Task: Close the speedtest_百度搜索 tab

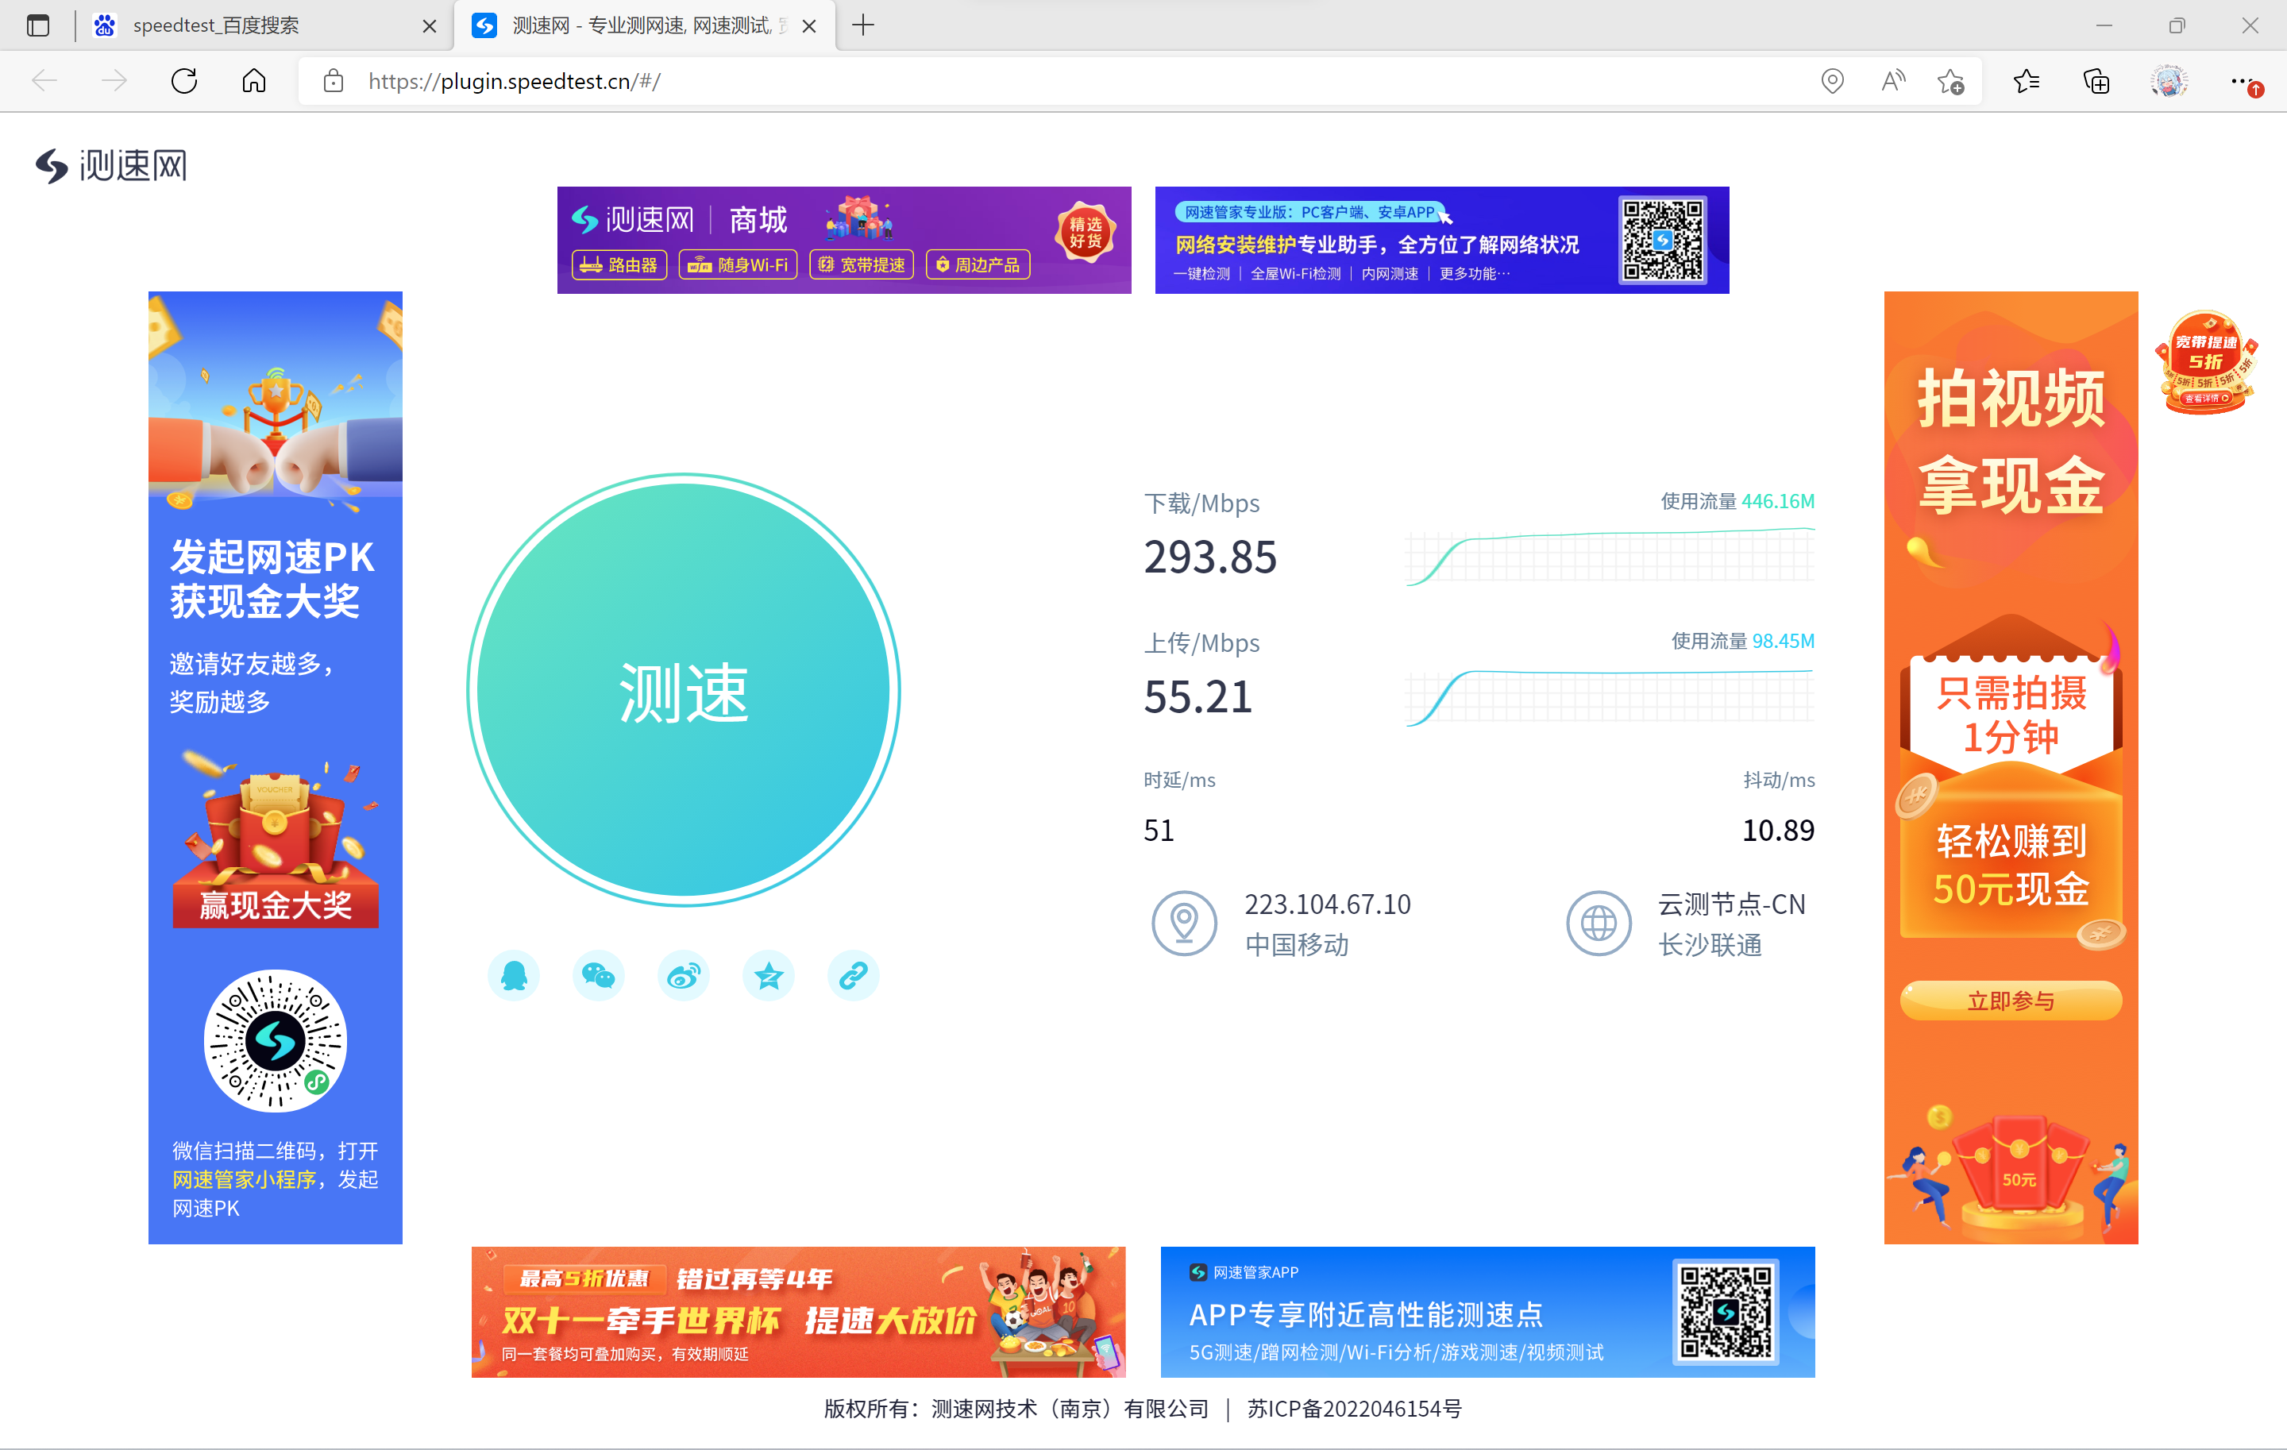Action: (430, 25)
